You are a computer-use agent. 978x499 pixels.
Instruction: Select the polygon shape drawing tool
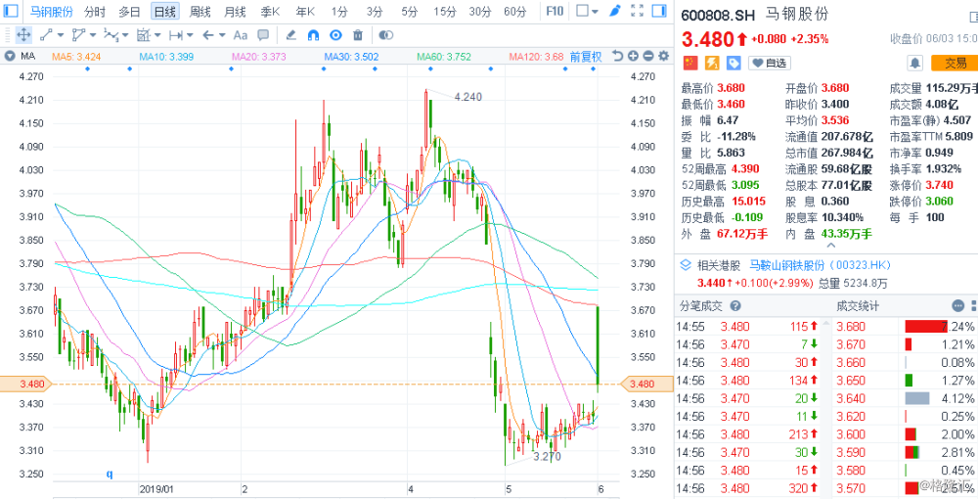78,35
